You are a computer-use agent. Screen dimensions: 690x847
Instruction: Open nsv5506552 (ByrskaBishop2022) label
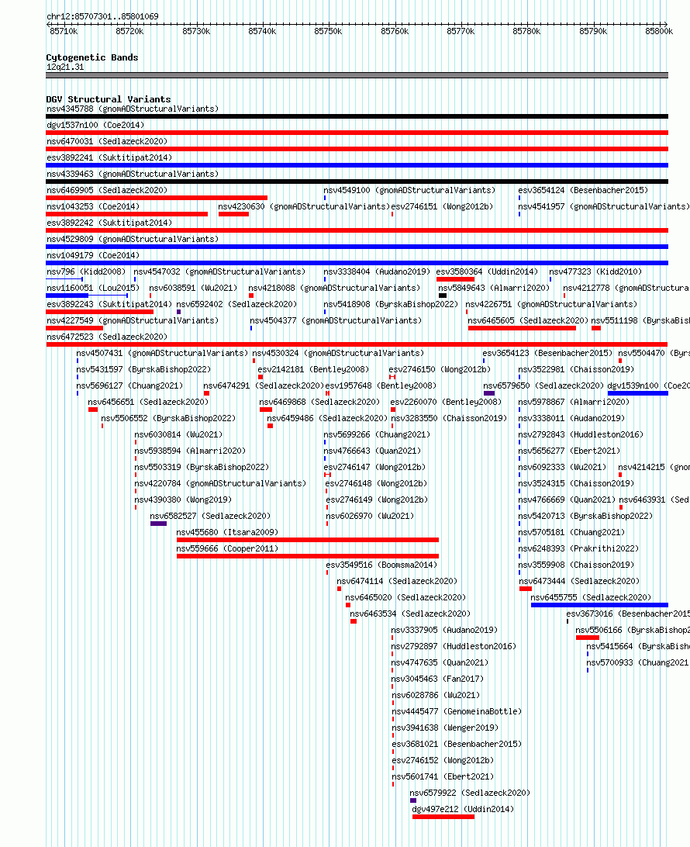coord(168,418)
